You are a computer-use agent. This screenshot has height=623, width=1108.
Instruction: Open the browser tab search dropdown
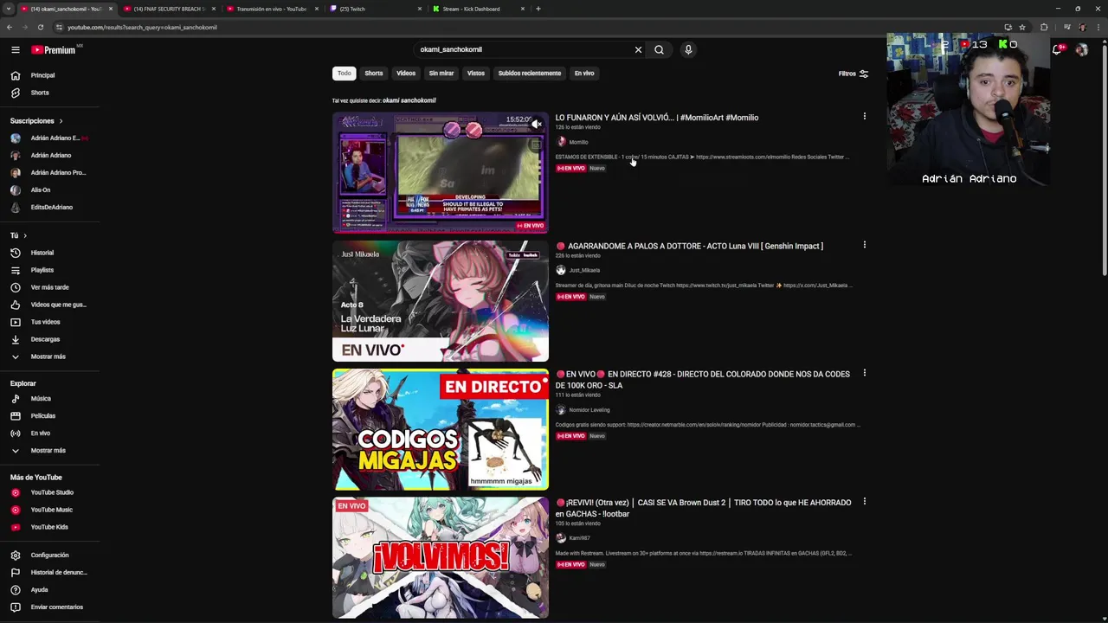(x=9, y=9)
